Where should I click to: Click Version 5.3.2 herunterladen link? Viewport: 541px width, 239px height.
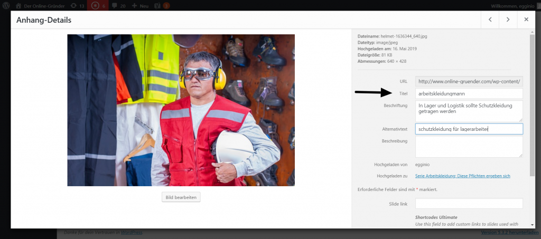tap(509, 233)
